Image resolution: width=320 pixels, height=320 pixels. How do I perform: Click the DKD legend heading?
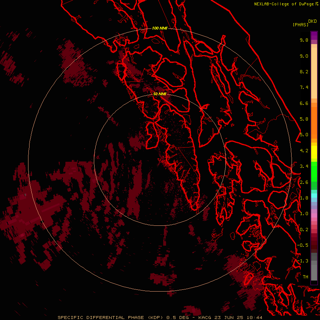click(x=313, y=21)
